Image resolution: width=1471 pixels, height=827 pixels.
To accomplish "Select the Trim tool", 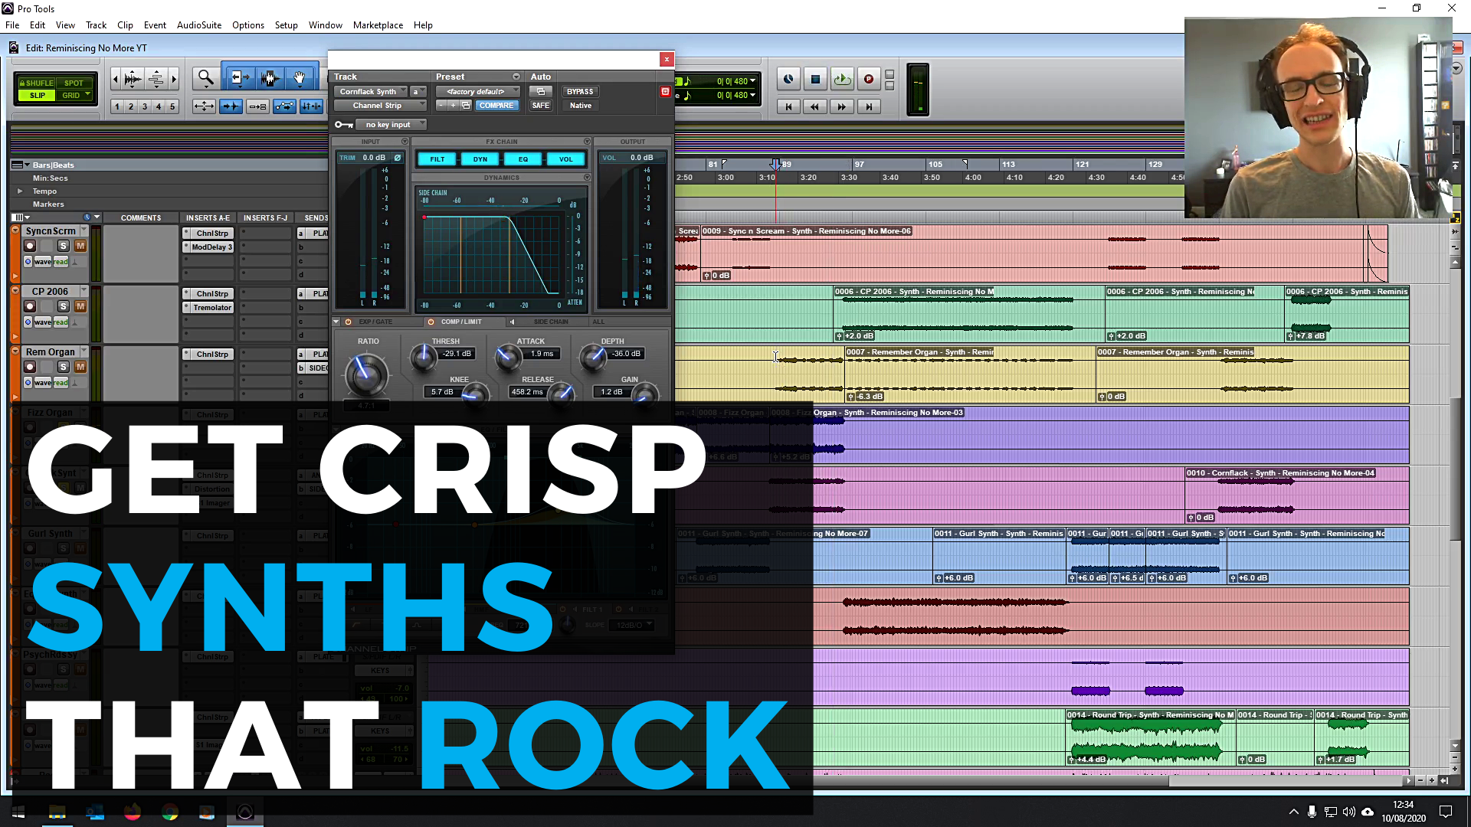I will click(x=239, y=77).
